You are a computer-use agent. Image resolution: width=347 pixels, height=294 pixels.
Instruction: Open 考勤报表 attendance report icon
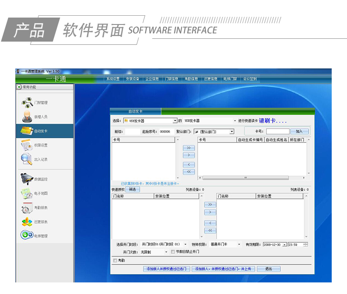[x=27, y=208]
